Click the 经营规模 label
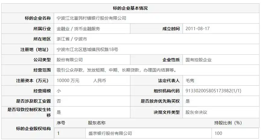Viewport: 261px width, 140px height. (42, 91)
